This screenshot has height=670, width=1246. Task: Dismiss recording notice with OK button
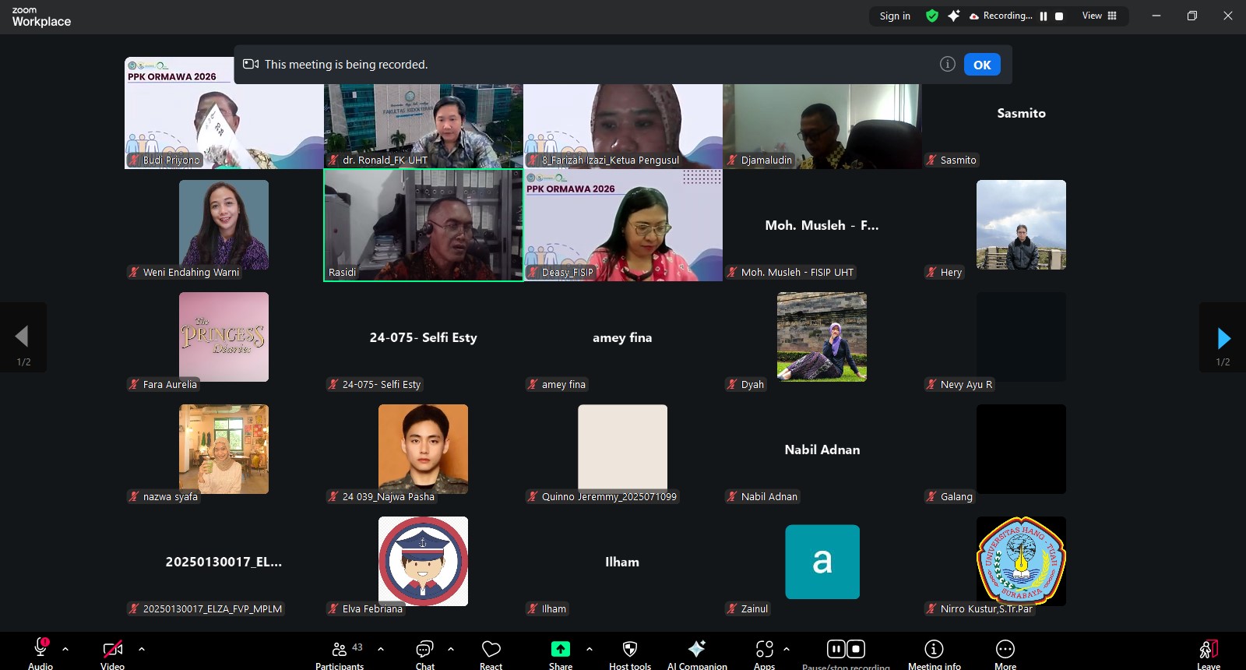[982, 65]
